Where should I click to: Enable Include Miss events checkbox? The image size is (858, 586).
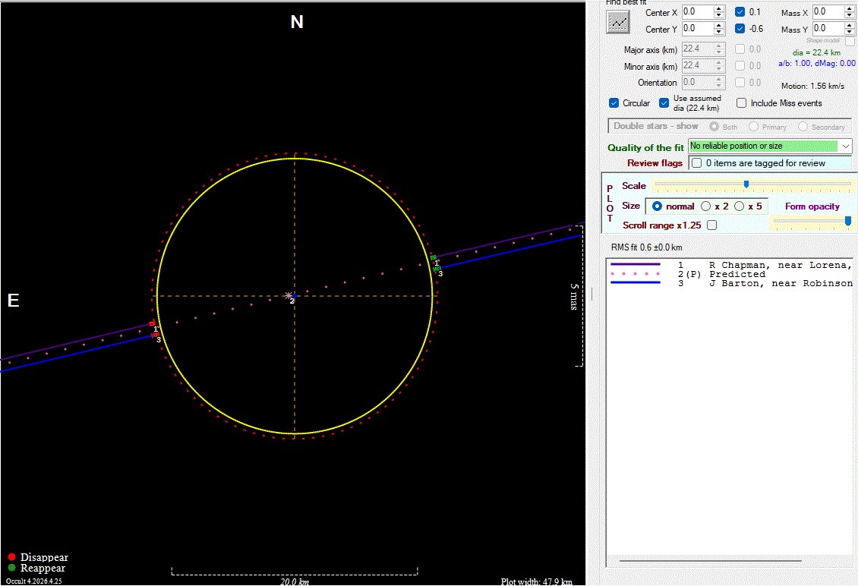pos(741,103)
